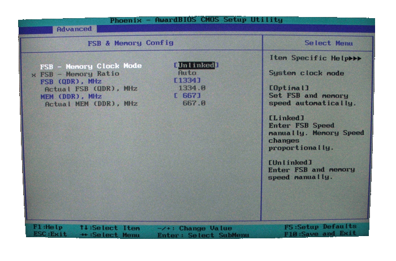Open the Unlinked clock mode value
This screenshot has width=396, height=261.
(x=196, y=65)
